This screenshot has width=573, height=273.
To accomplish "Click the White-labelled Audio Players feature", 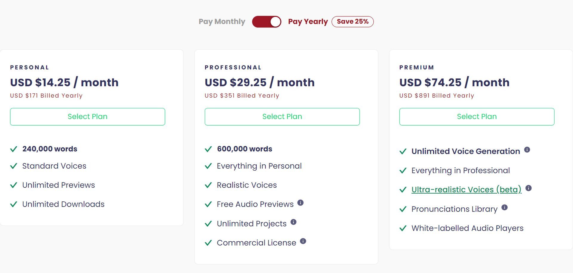I will coord(467,228).
